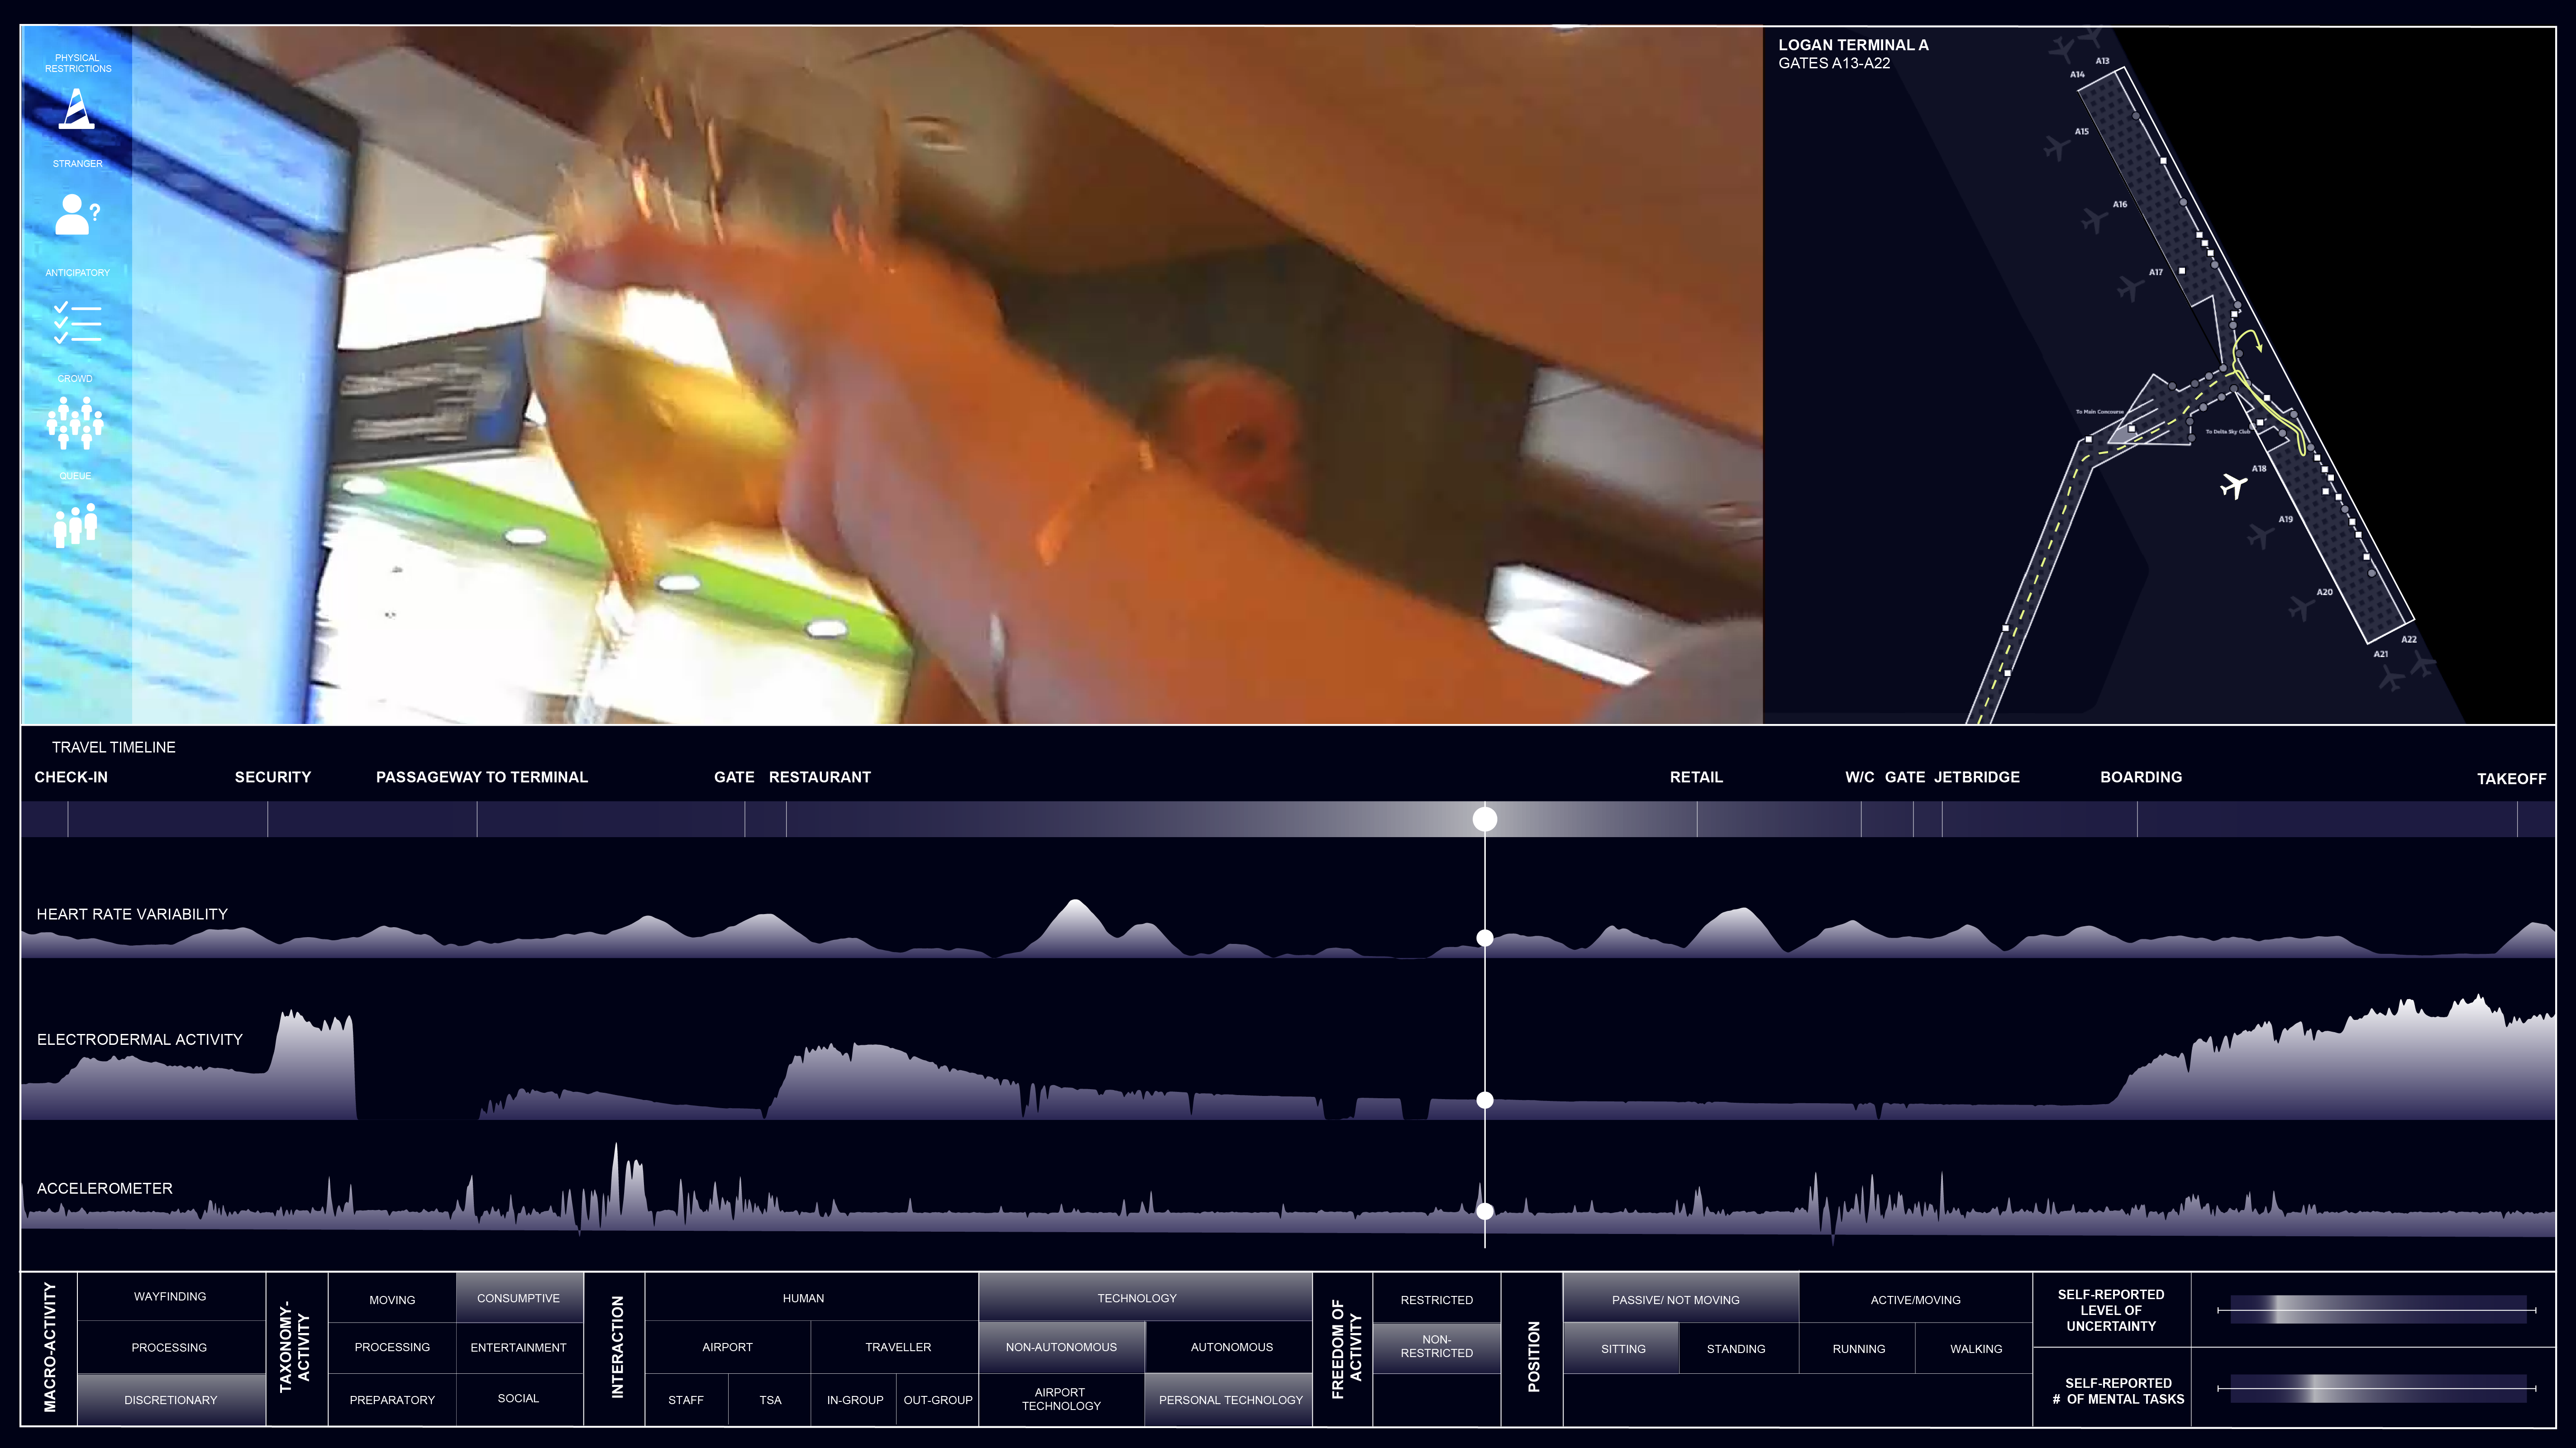Select the Crowd people icon
The image size is (2576, 1448).
(x=75, y=422)
